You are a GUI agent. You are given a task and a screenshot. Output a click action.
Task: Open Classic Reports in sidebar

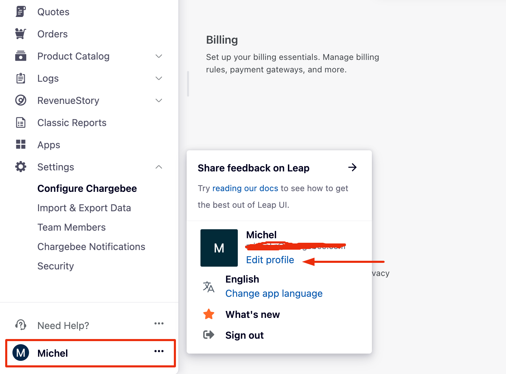[x=72, y=123]
